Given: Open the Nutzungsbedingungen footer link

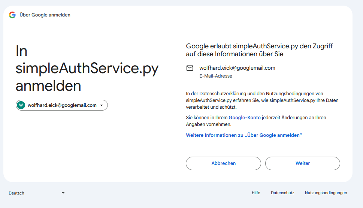Looking at the screenshot, I should point(326,193).
